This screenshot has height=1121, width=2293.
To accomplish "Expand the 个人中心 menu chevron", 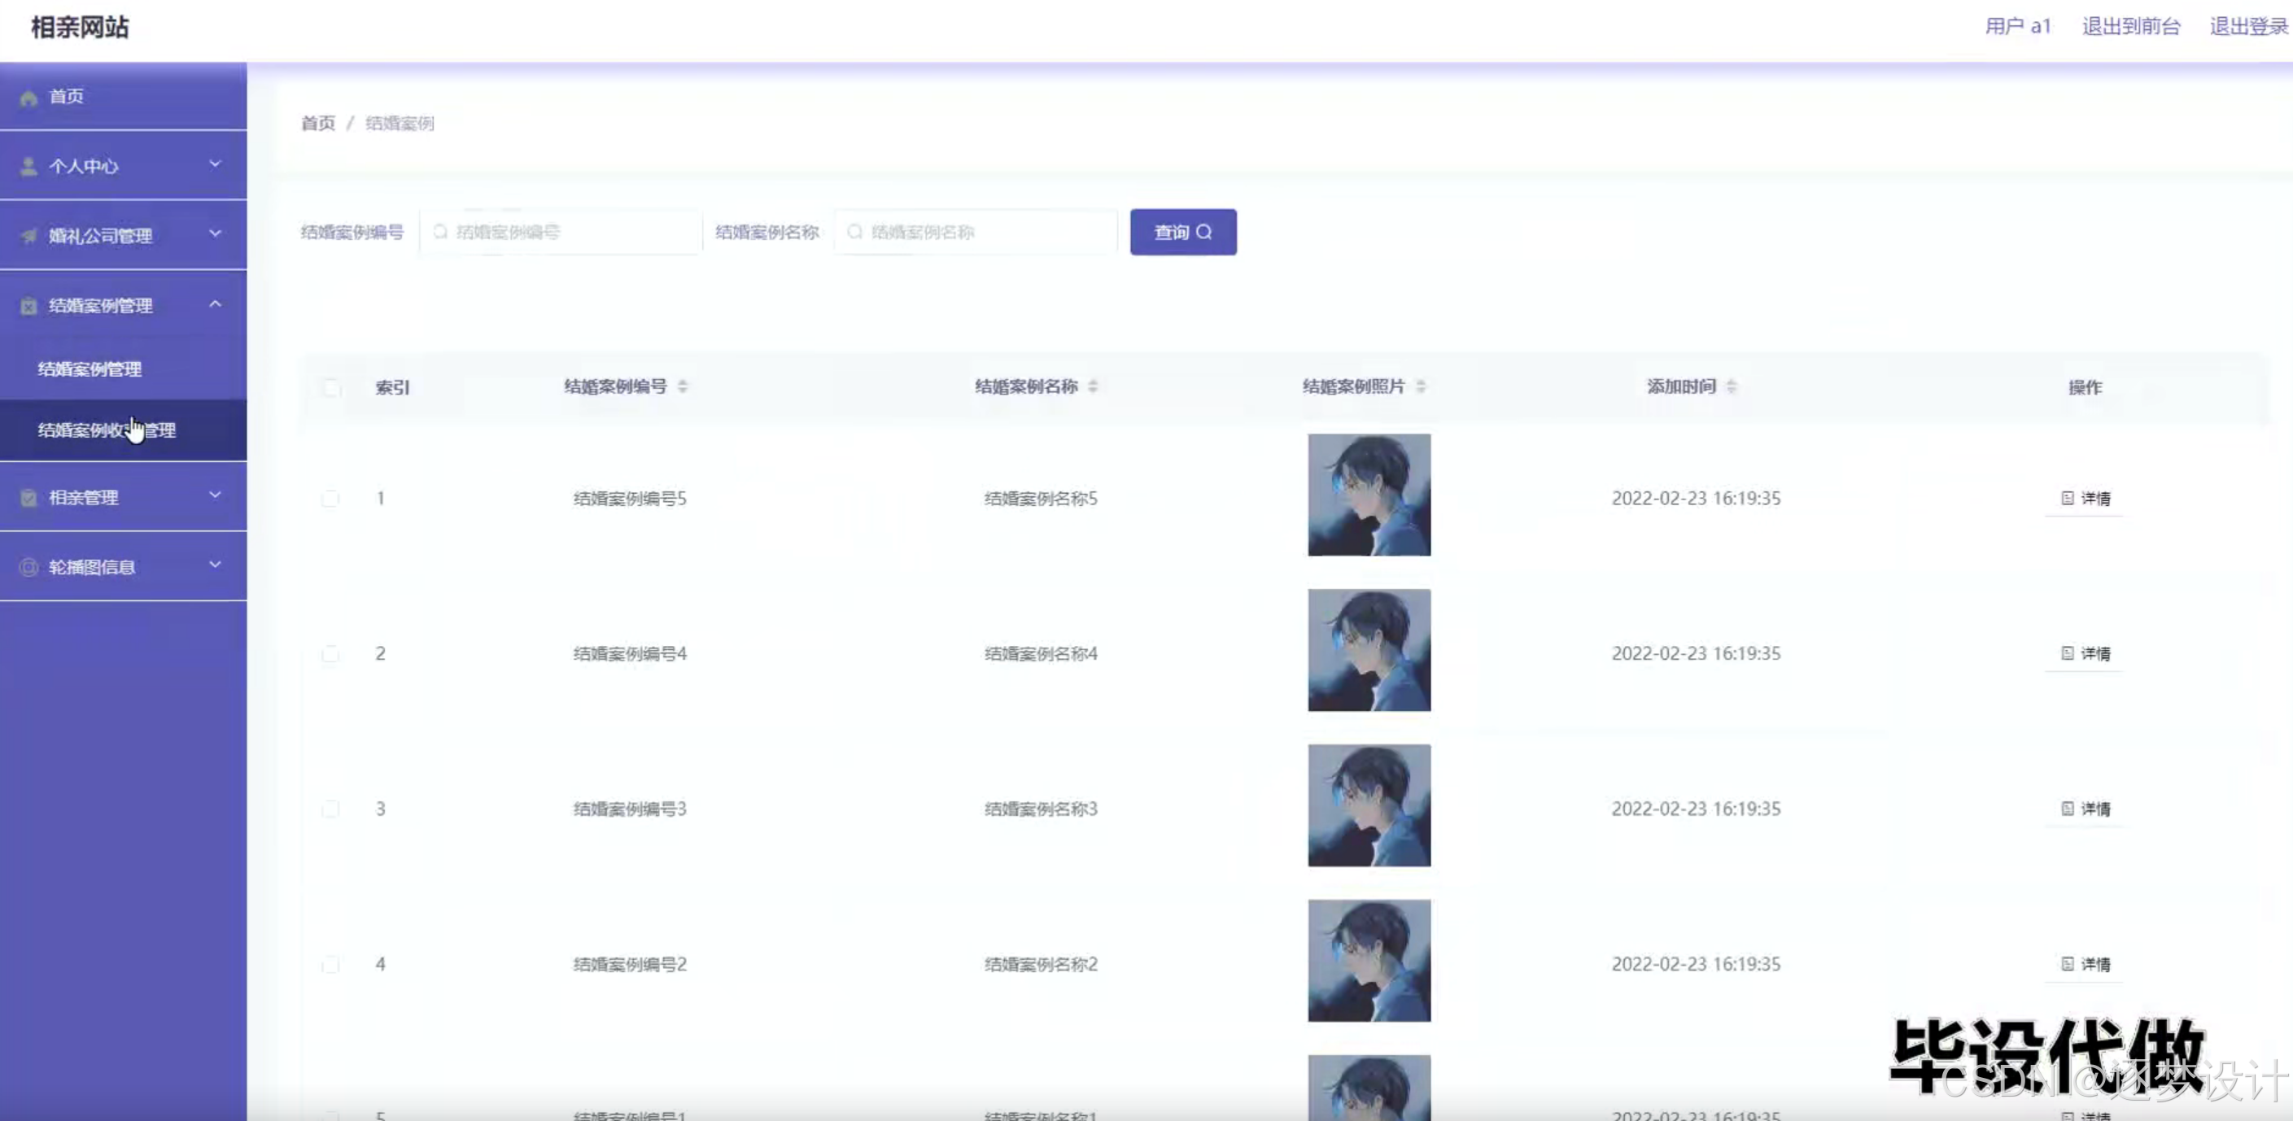I will (215, 164).
